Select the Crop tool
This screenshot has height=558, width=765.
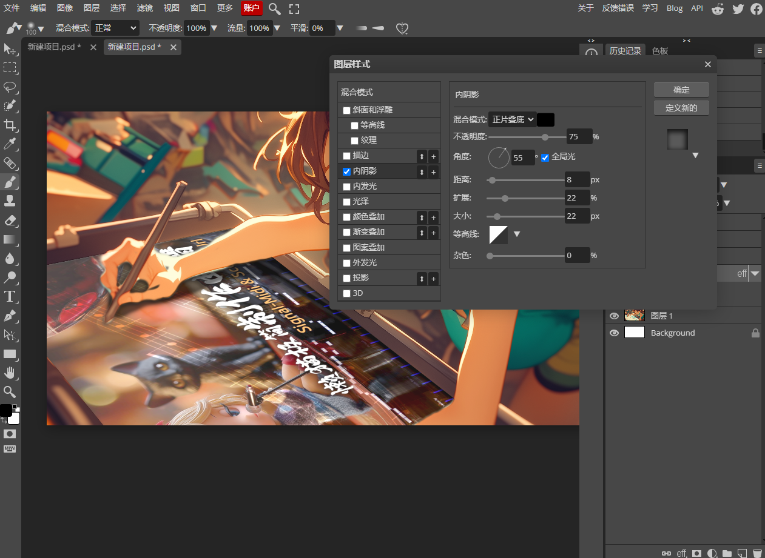10,125
